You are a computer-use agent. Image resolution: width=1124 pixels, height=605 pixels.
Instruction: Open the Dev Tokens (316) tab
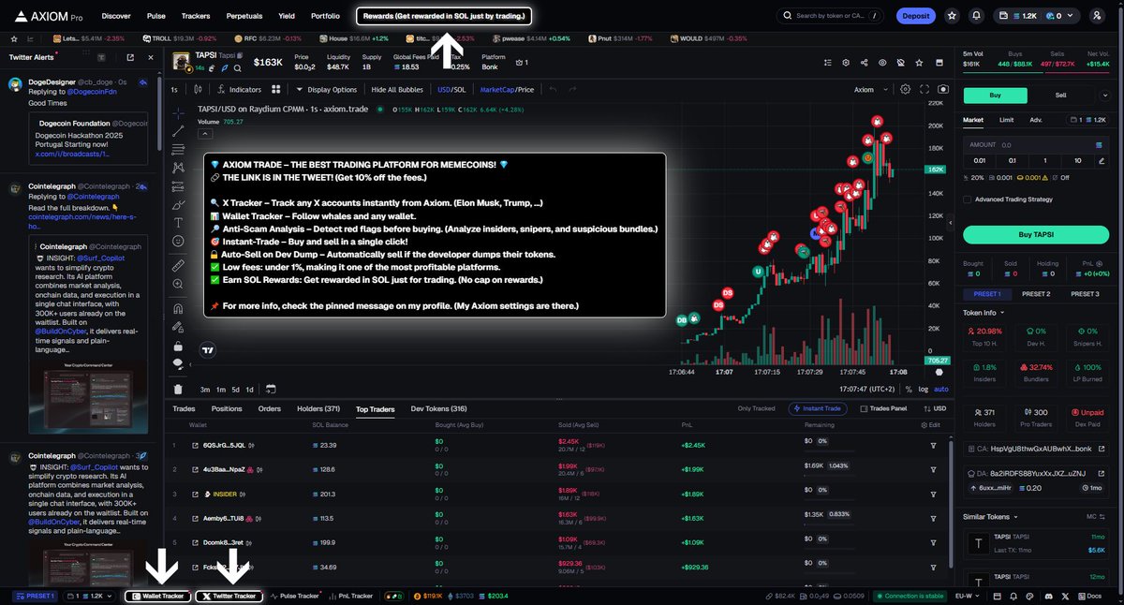tap(439, 409)
